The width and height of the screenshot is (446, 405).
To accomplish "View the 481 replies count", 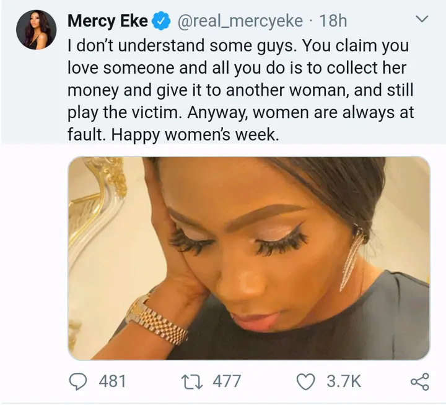I will [112, 381].
